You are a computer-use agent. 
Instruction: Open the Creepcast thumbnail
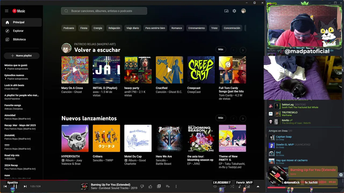pos(201,70)
